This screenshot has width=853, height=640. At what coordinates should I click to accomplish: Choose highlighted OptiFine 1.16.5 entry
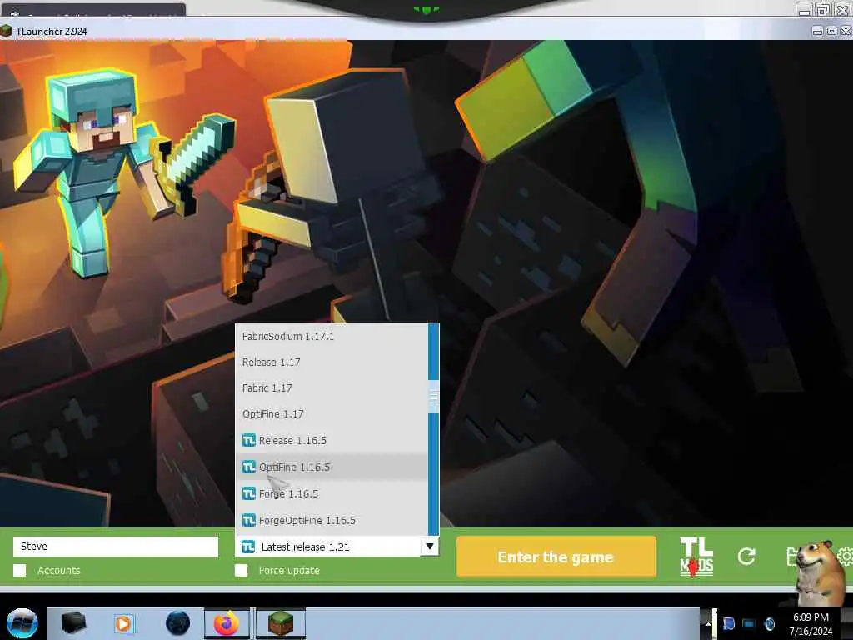(332, 467)
